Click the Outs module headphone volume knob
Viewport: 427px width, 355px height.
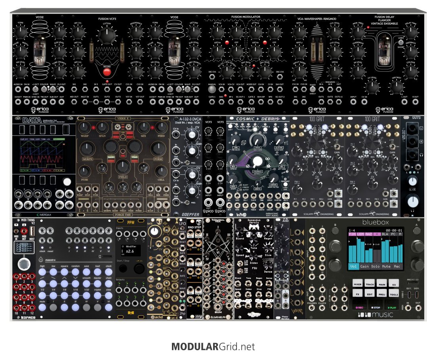tap(413, 201)
